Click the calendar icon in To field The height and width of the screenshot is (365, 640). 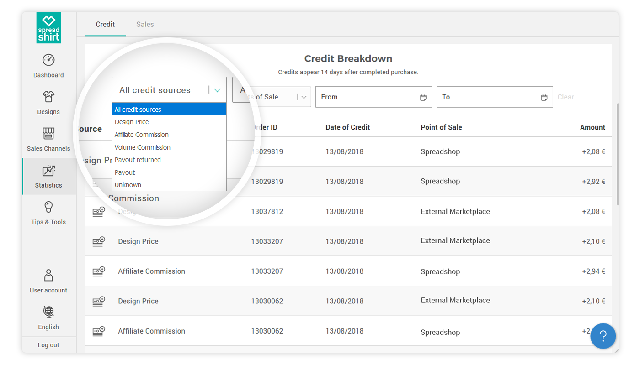544,97
